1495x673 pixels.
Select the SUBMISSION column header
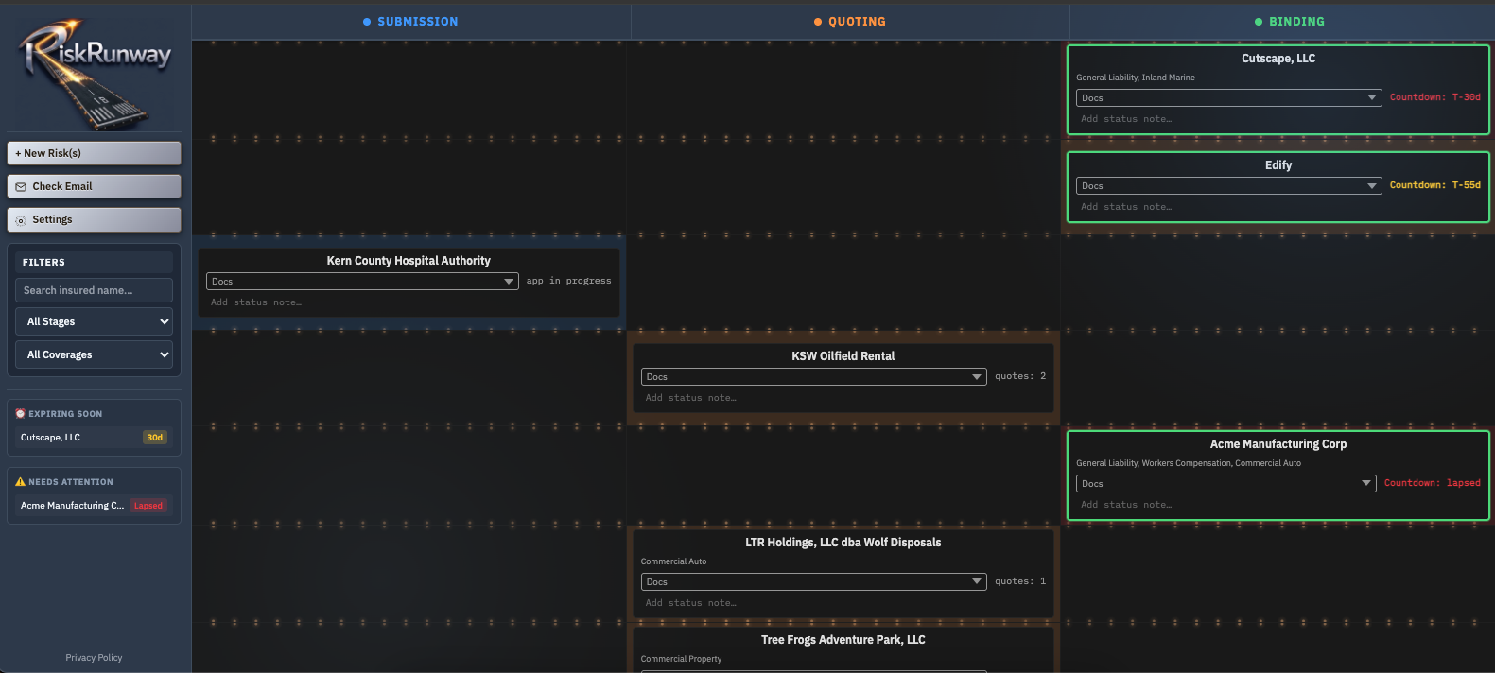coord(411,22)
